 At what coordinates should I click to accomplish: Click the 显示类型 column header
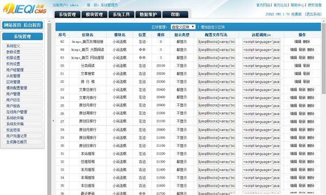click(181, 35)
